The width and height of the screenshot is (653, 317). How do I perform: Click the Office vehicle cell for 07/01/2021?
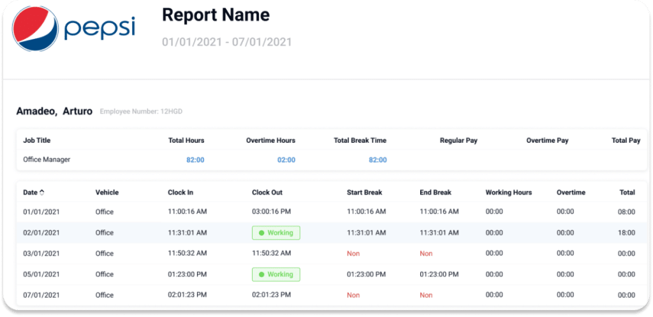[x=105, y=295]
